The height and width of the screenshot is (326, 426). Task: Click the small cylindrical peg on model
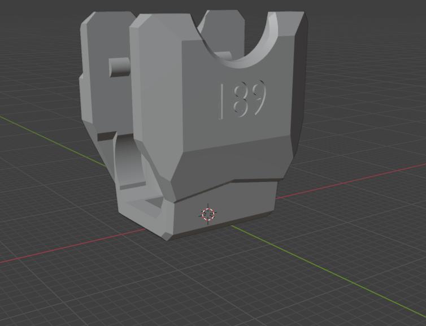click(x=120, y=67)
